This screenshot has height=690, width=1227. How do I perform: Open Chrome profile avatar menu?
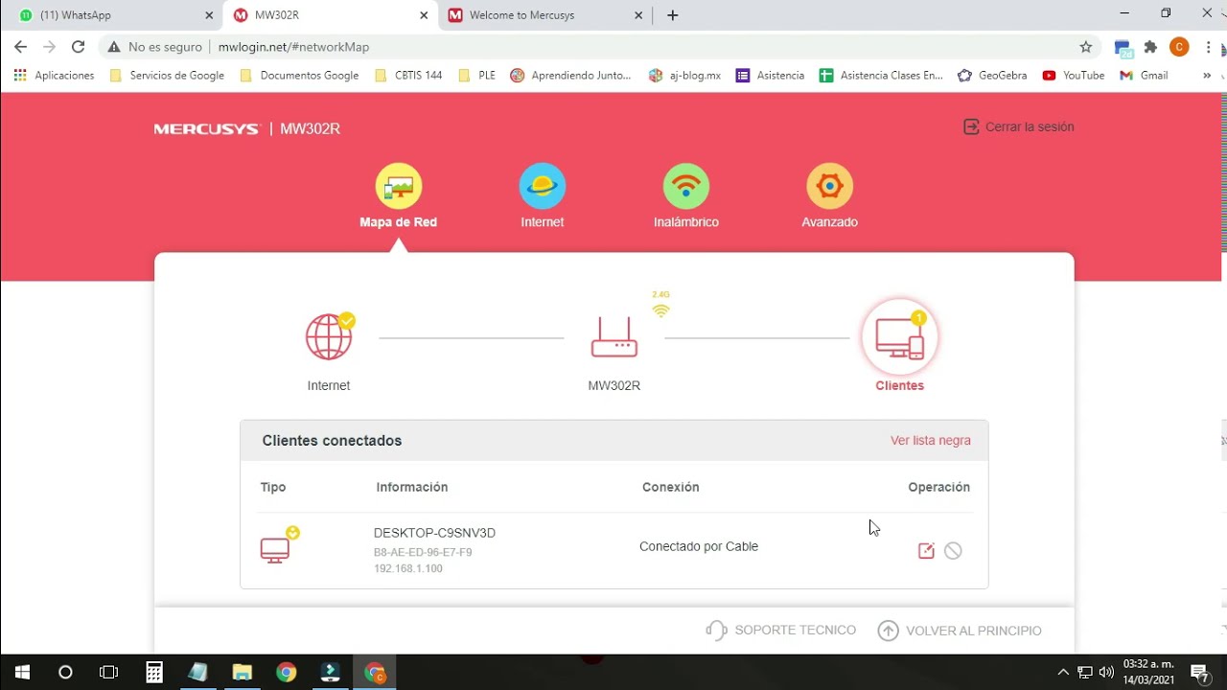click(1179, 47)
